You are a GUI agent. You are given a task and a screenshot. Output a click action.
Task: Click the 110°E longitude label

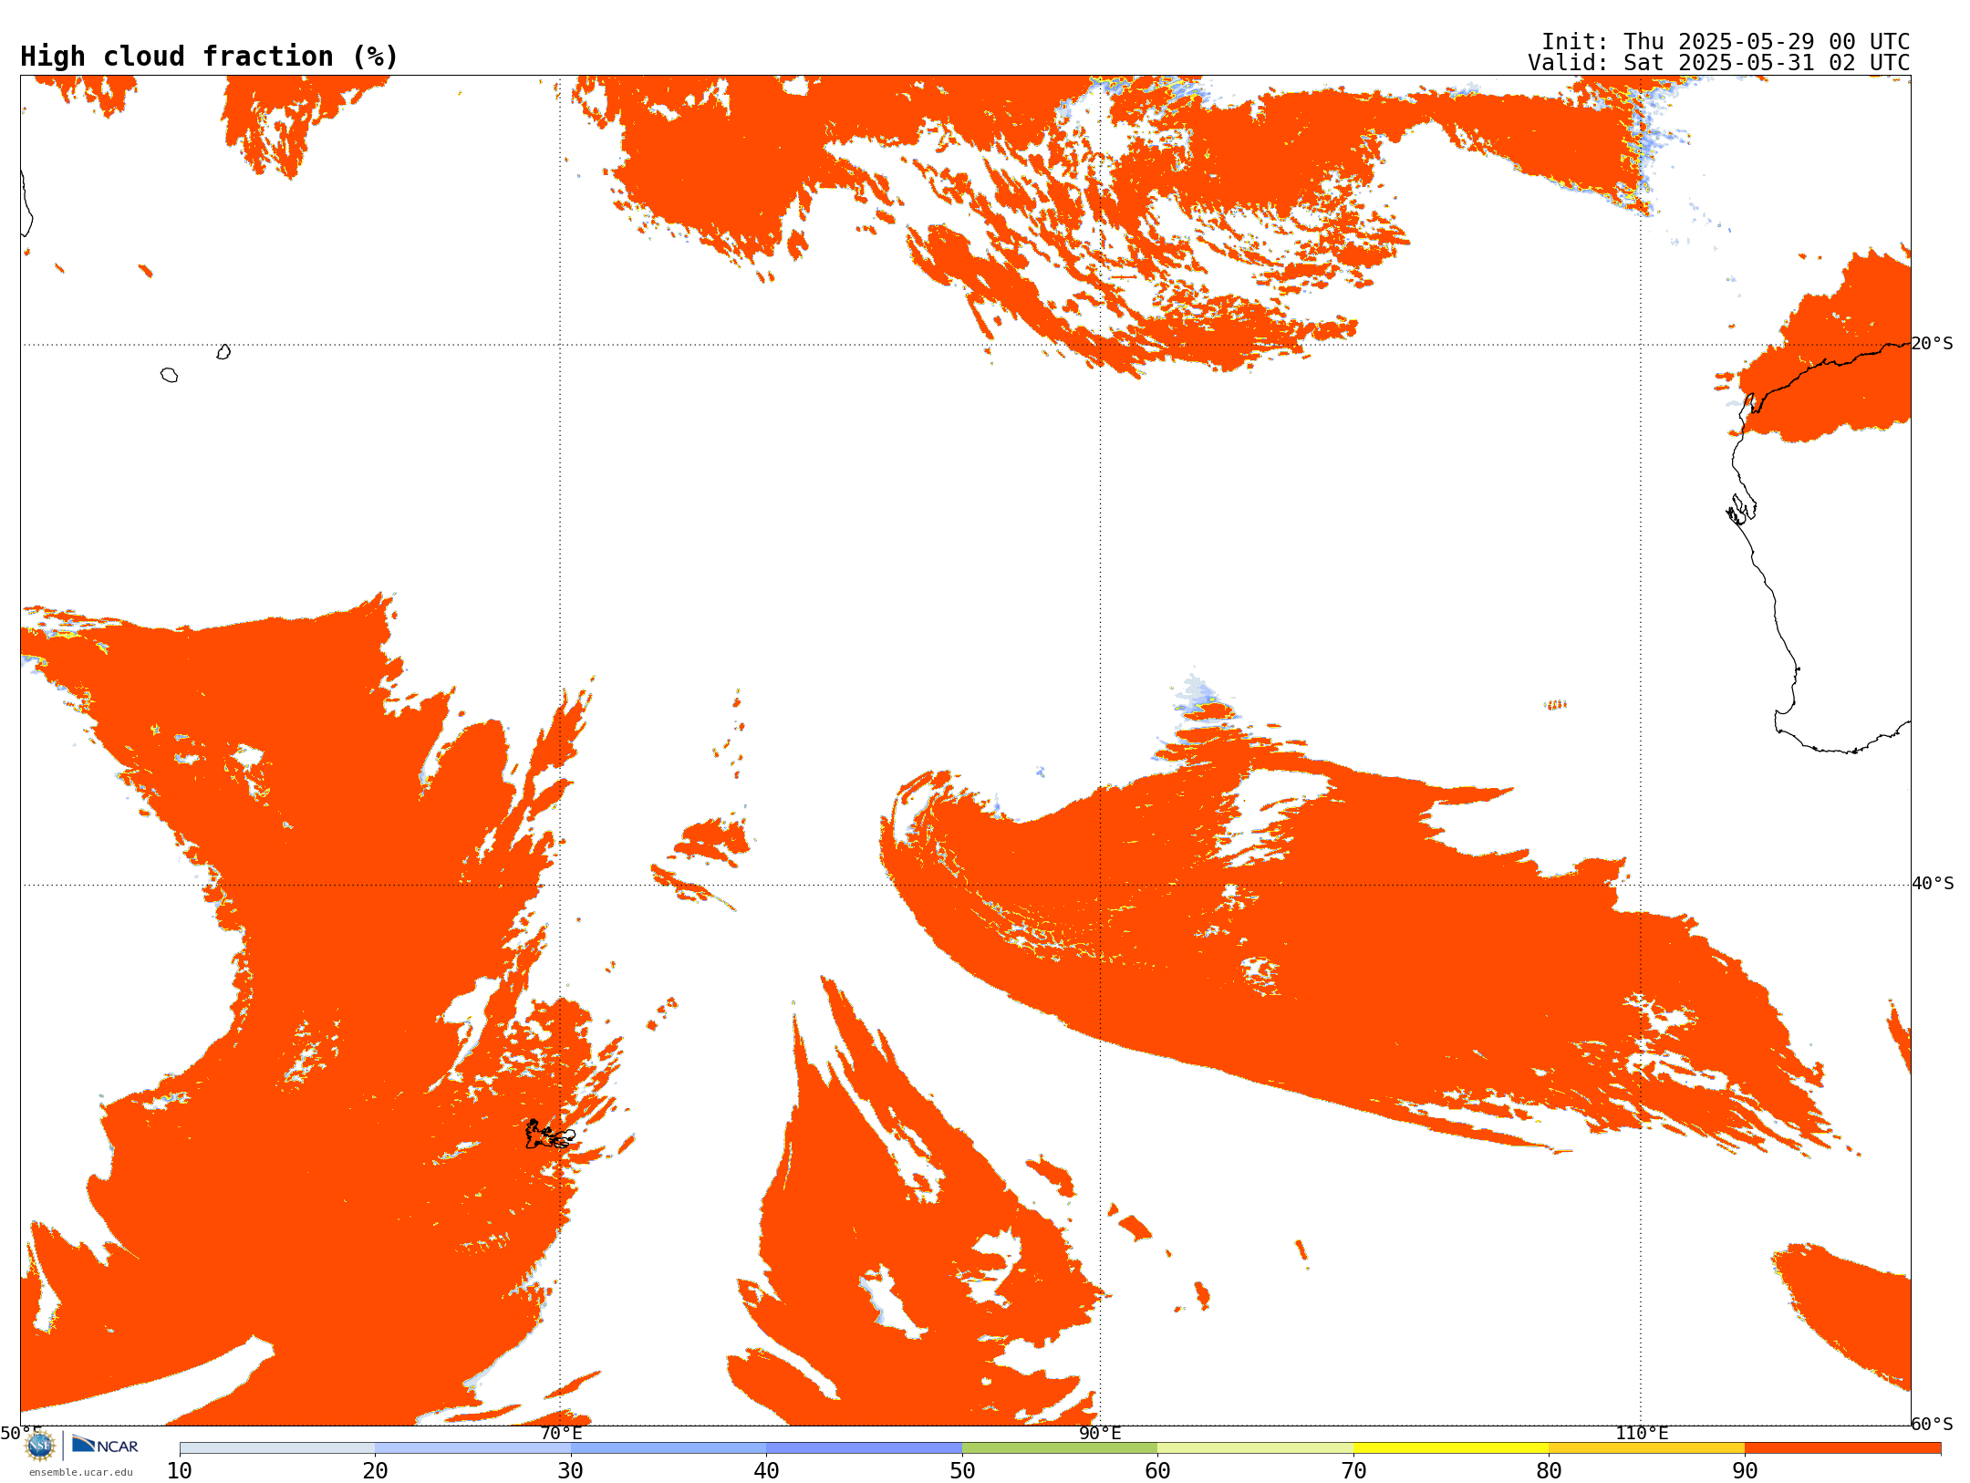point(1642,1433)
